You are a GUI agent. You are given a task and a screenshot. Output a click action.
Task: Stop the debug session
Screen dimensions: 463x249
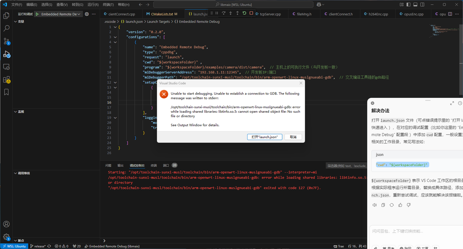pos(251,13)
